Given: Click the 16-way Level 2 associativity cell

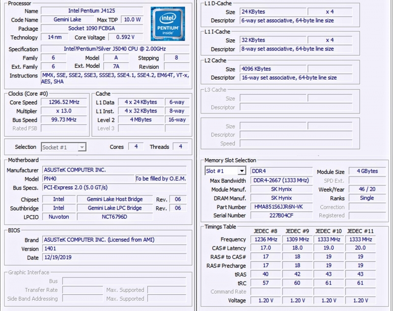Looking at the screenshot, I should [x=177, y=119].
